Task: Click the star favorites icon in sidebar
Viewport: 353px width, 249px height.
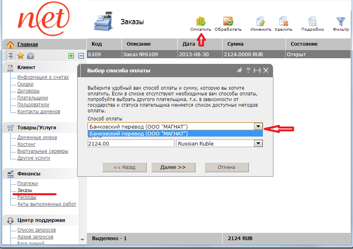Action: coord(21,56)
